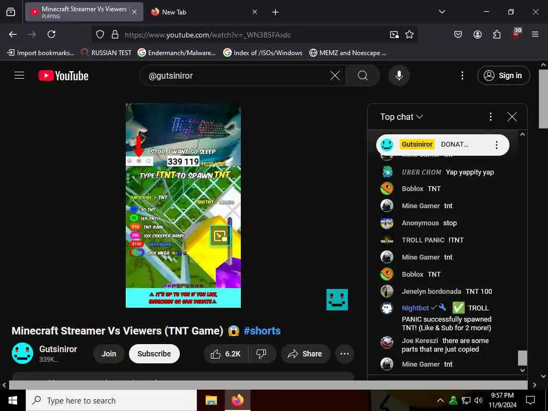
Task: Open Endermanch/Malware bookmark
Action: pyautogui.click(x=177, y=53)
